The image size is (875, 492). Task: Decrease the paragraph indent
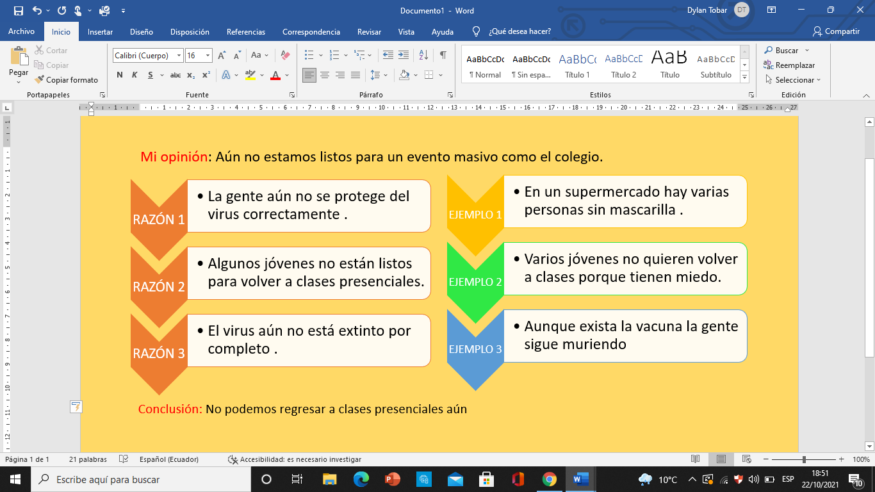coord(388,56)
